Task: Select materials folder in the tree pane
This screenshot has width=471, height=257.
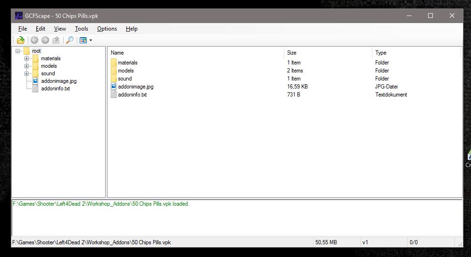Action: click(51, 58)
